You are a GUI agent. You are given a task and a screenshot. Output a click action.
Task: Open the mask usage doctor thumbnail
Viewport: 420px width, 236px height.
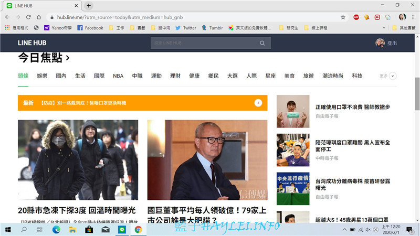(293, 111)
